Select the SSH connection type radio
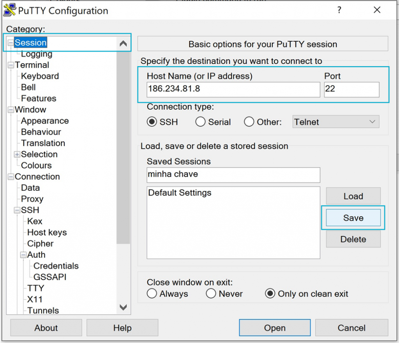Viewport: 399px width, 343px height. (x=152, y=122)
